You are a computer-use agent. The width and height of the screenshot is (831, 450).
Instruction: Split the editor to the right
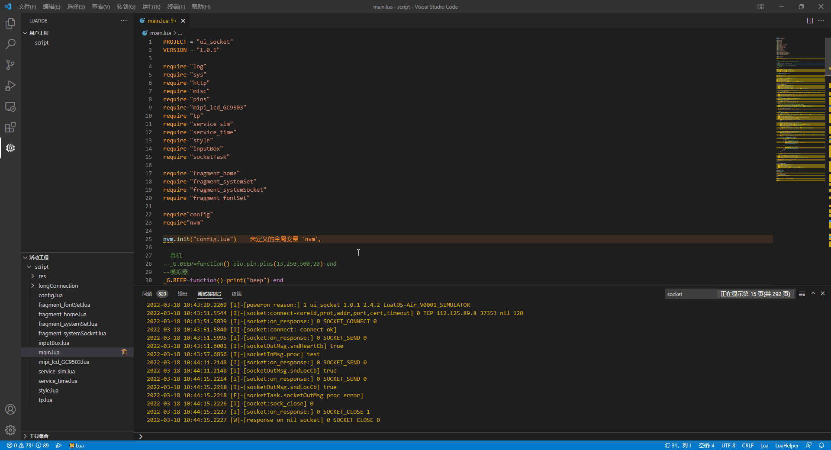[810, 21]
